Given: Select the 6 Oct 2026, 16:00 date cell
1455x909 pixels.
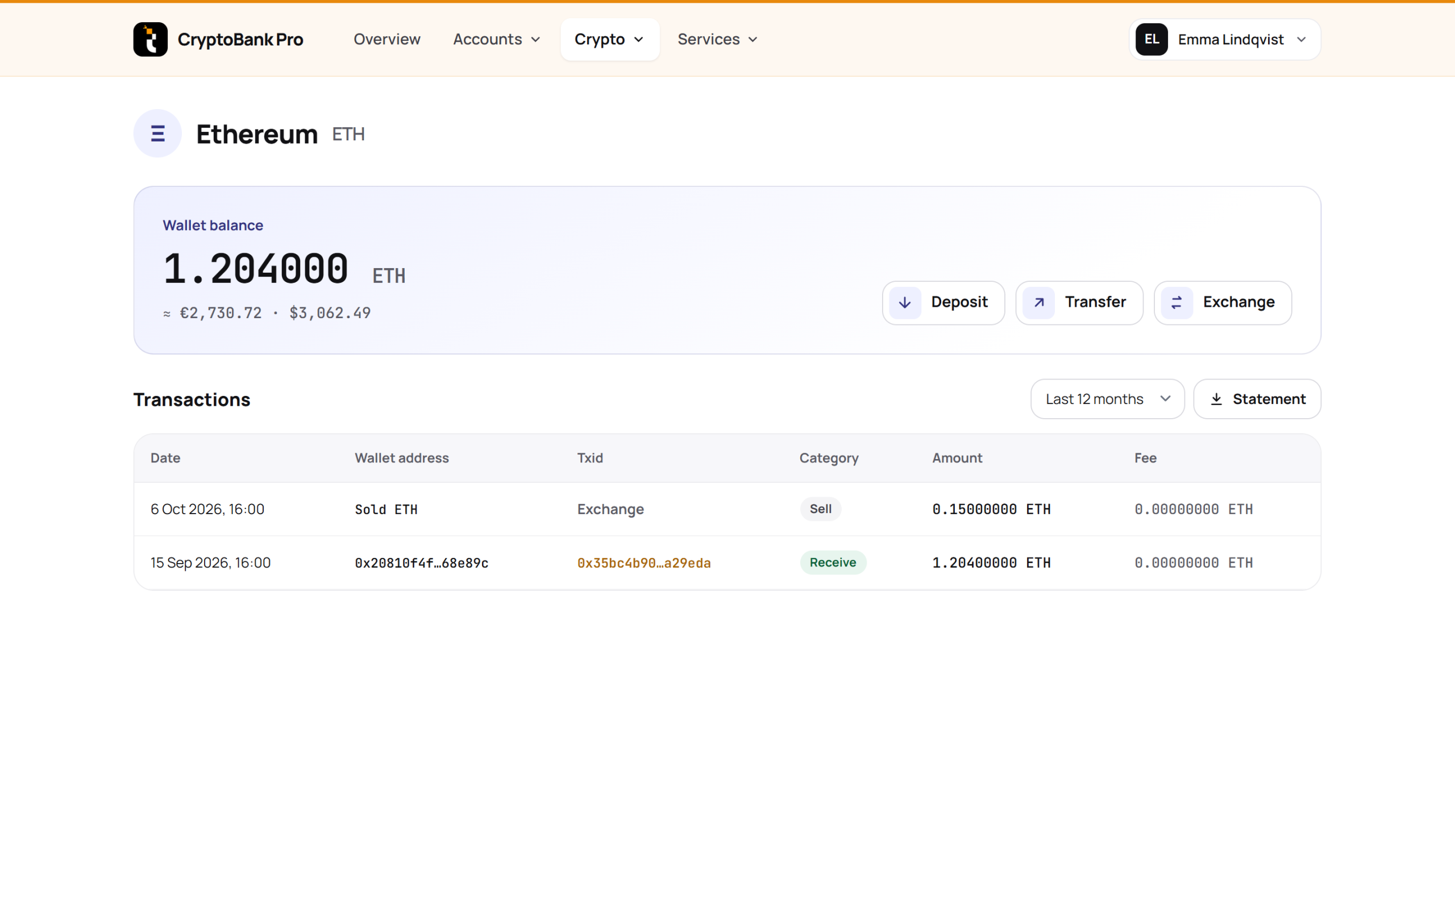Looking at the screenshot, I should [207, 509].
